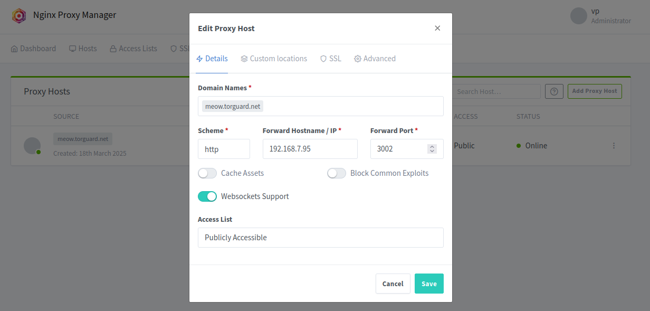Switch to the Custom locations tab
650x311 pixels.
point(274,58)
